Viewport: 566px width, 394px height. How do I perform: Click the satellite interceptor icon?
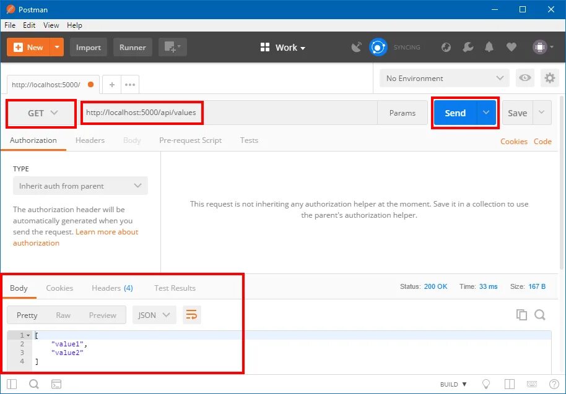pos(356,47)
